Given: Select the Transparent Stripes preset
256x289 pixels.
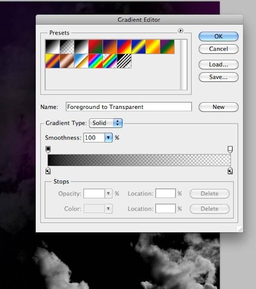Looking at the screenshot, I should click(124, 61).
